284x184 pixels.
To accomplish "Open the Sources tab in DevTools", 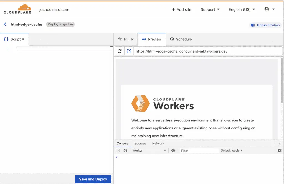I will (140, 144).
